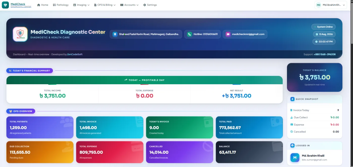Click the people icon in OPD Overview label
353x167 pixels.
(11, 111)
